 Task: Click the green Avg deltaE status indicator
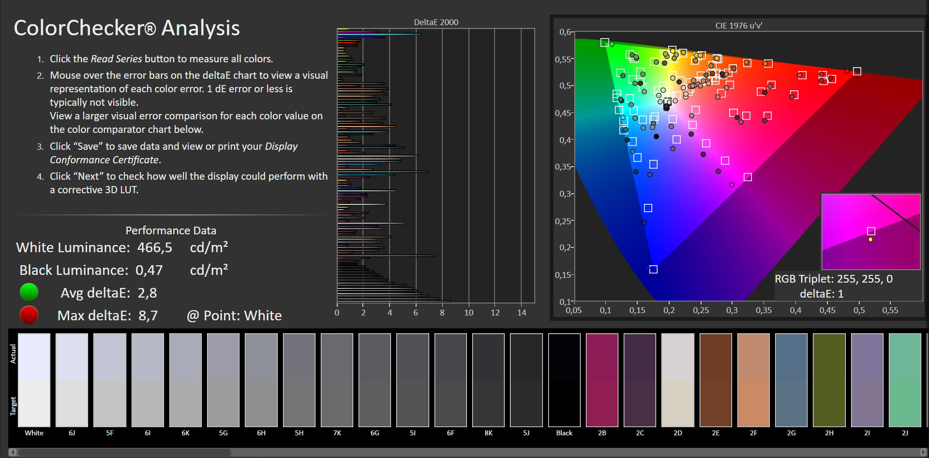pyautogui.click(x=29, y=292)
